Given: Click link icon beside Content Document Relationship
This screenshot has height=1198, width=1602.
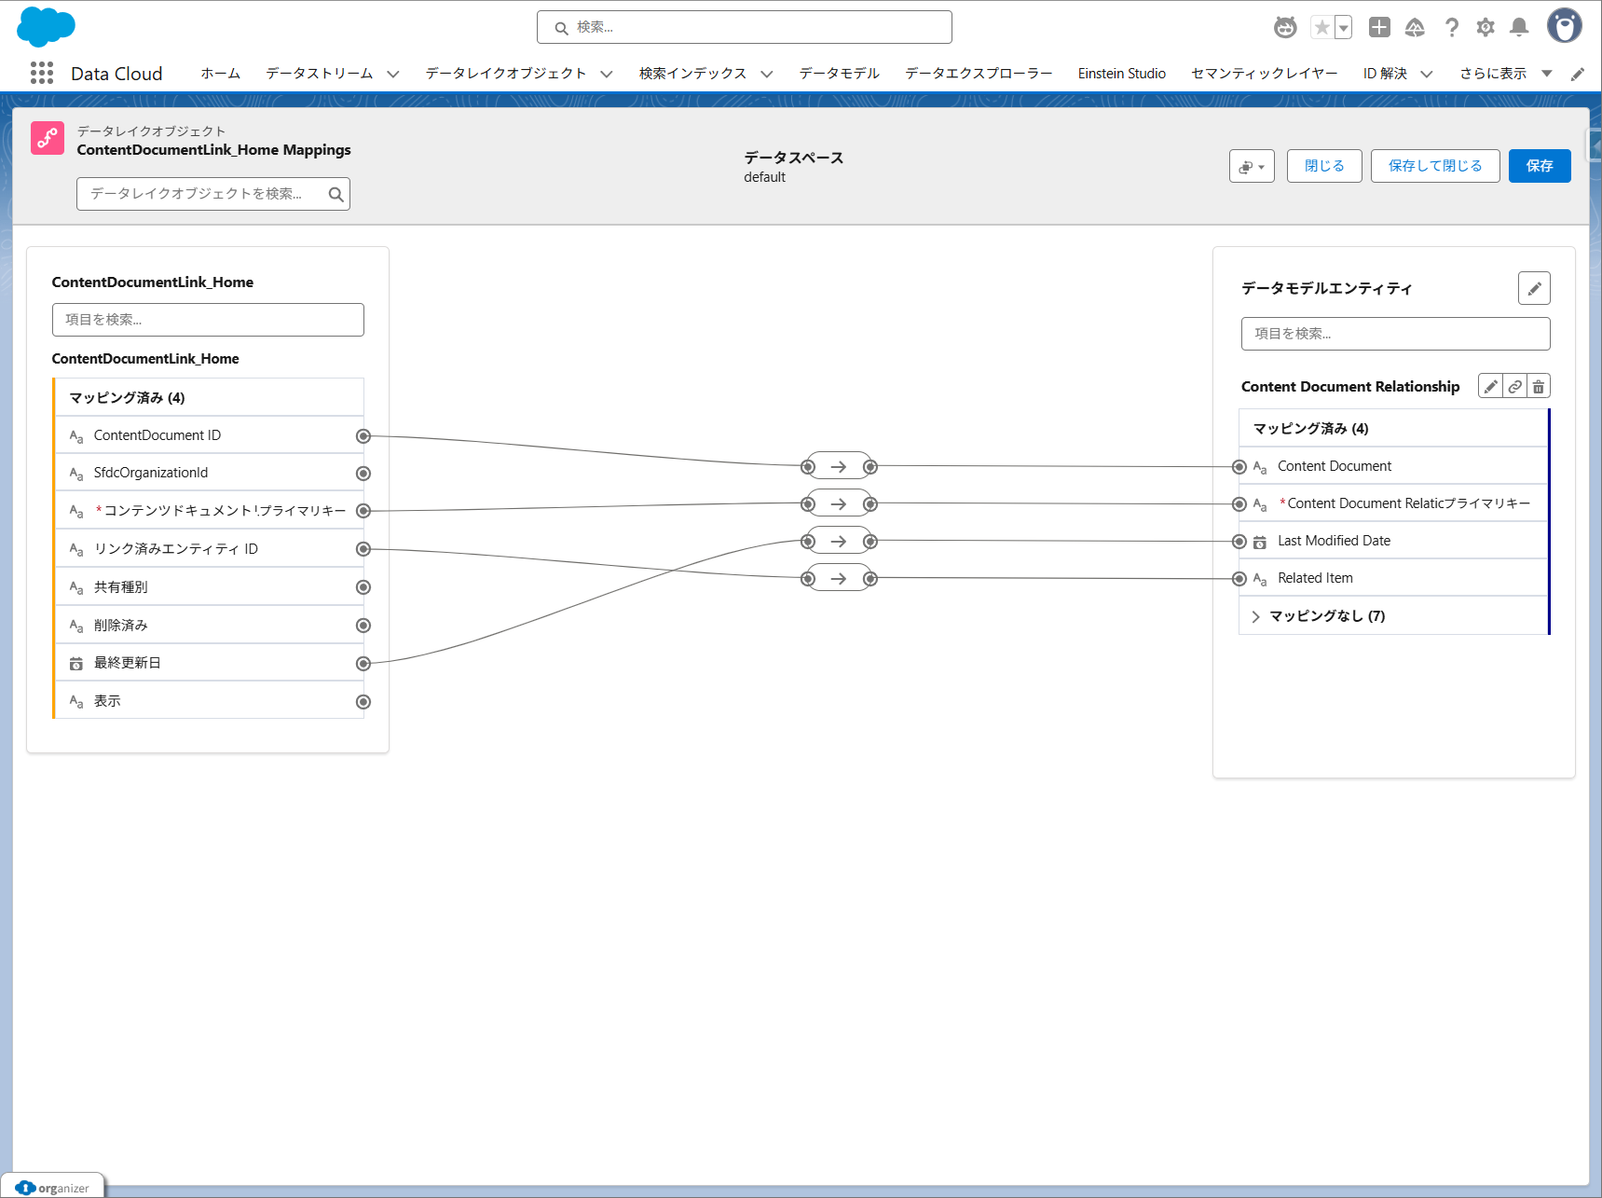Looking at the screenshot, I should [x=1514, y=387].
